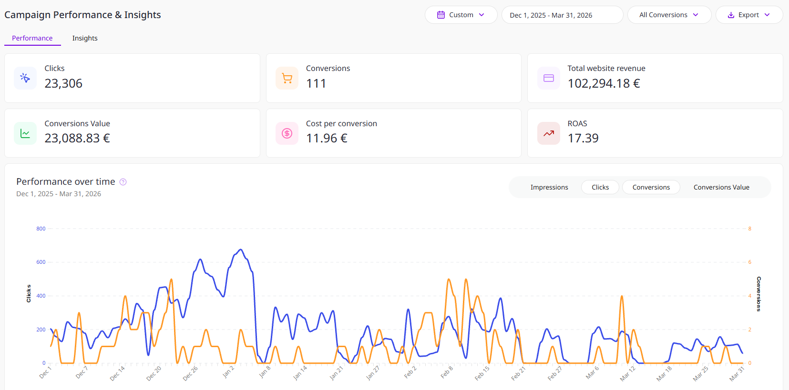This screenshot has height=390, width=789.
Task: Toggle the Conversions Value chart series
Action: (x=721, y=187)
